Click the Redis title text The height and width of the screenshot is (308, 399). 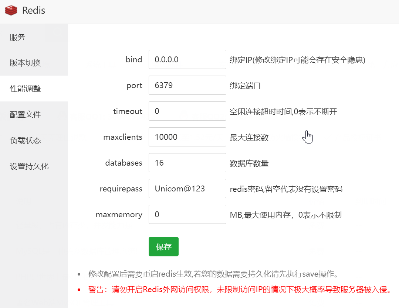(34, 10)
